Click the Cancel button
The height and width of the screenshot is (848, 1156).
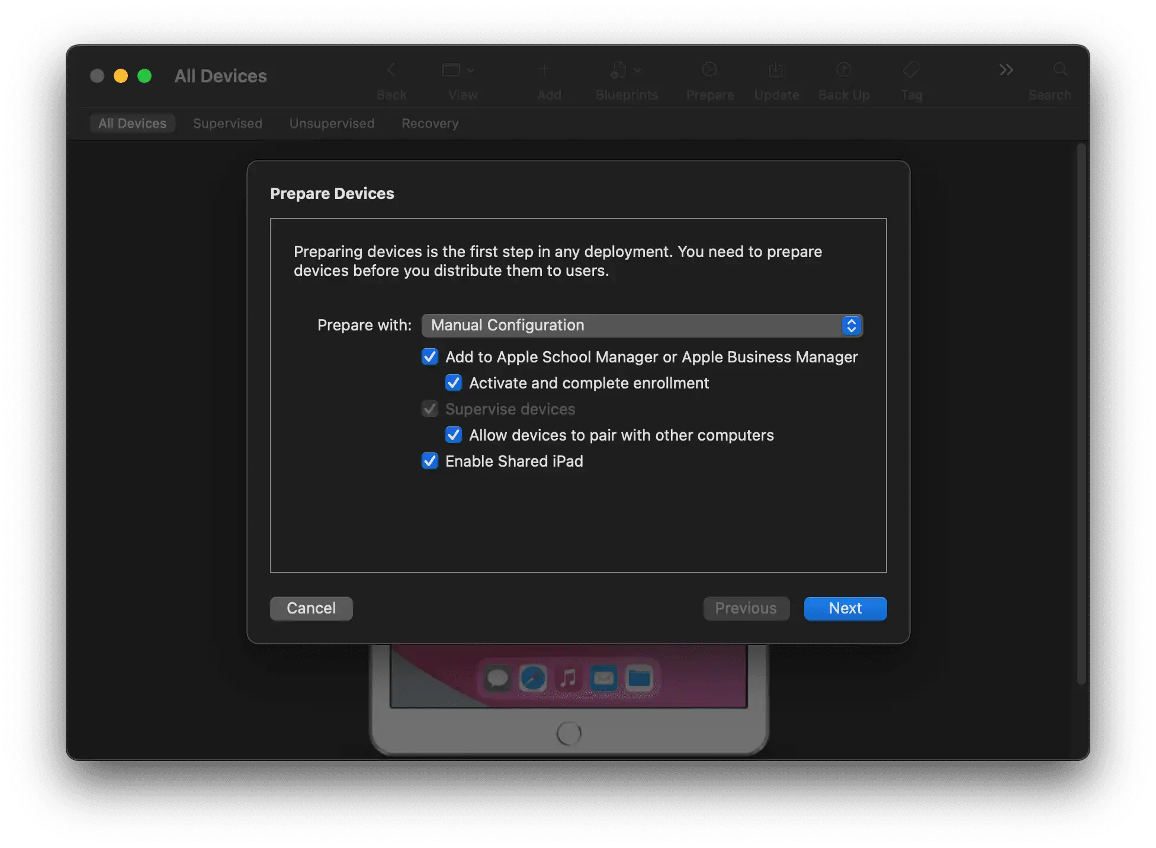pos(312,608)
